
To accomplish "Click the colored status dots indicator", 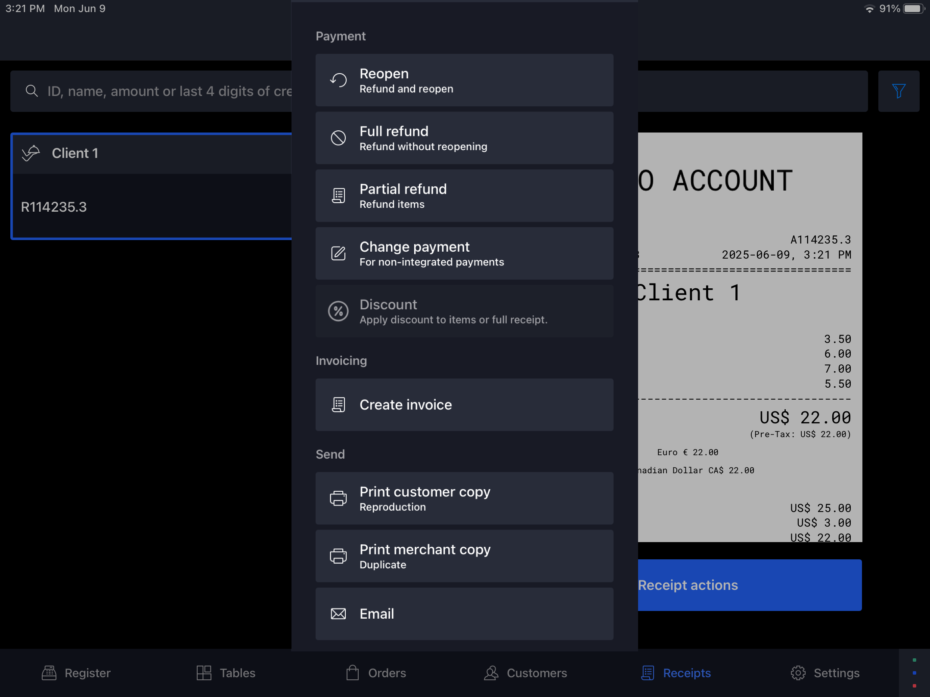I will 914,673.
